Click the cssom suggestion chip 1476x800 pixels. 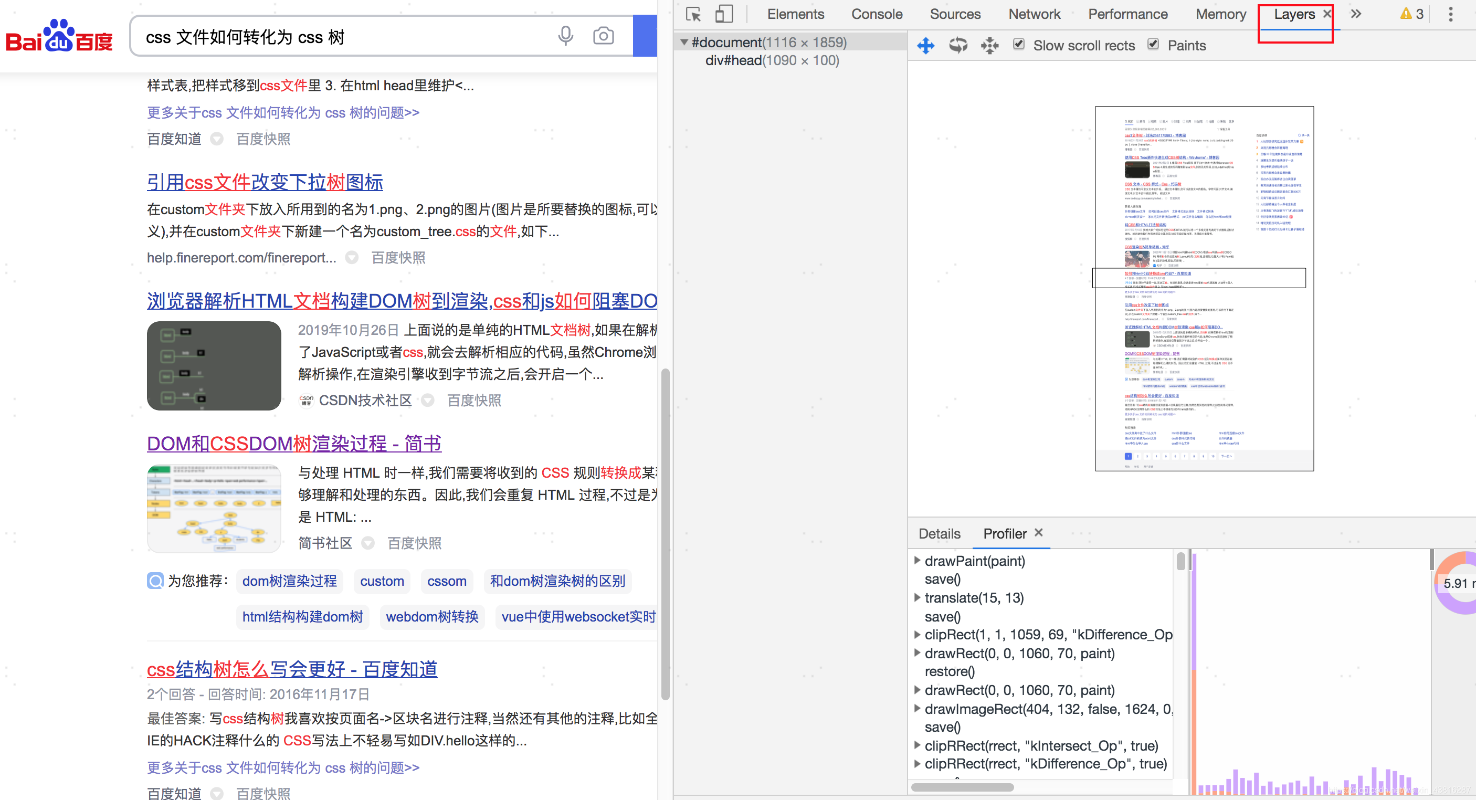coord(447,581)
